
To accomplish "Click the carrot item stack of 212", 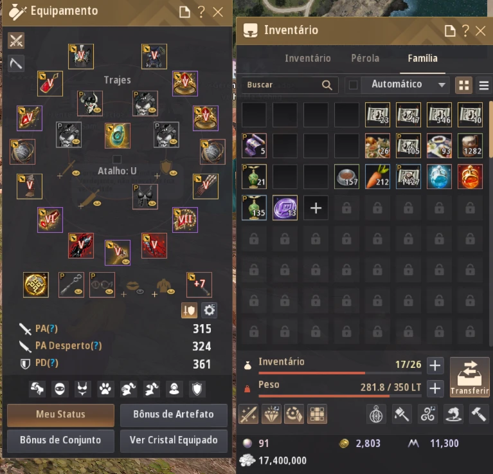I will pos(377,176).
